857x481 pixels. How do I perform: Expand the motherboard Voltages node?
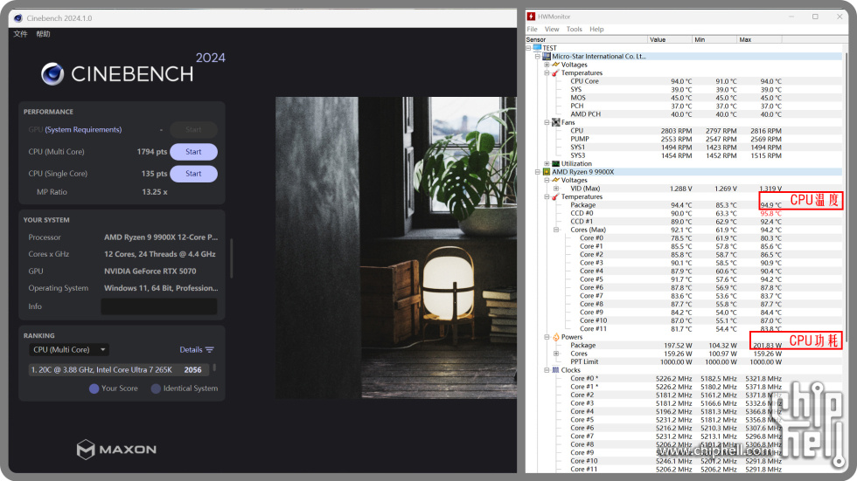(547, 65)
